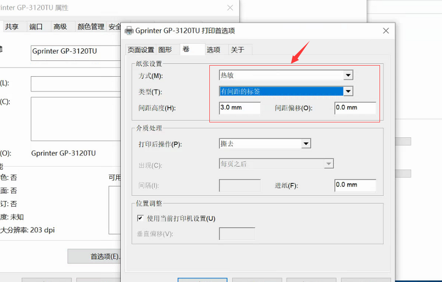442x282 pixels.
Task: Click the 203 dpi resolution text
Action: [x=42, y=230]
